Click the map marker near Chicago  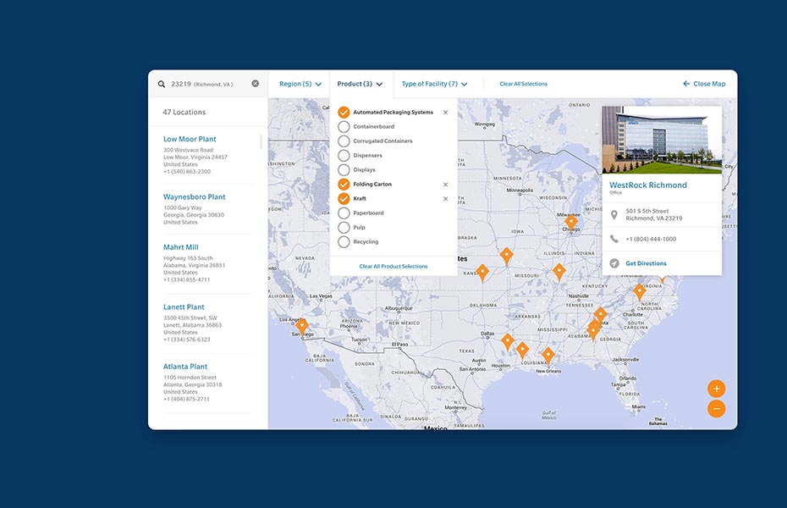pos(571,221)
